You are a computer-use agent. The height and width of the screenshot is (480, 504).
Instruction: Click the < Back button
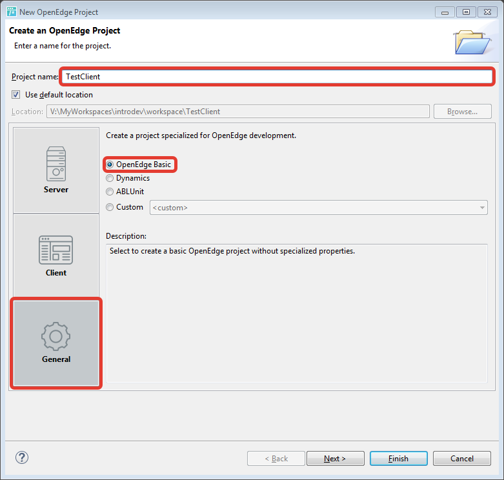(x=276, y=459)
